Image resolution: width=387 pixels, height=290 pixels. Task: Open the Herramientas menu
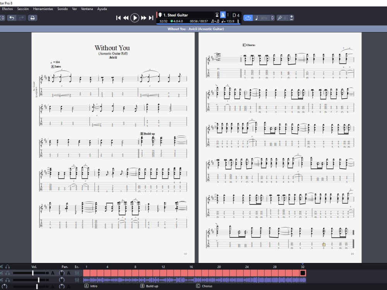click(43, 9)
